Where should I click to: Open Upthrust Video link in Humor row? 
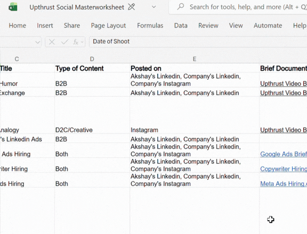tap(284, 83)
